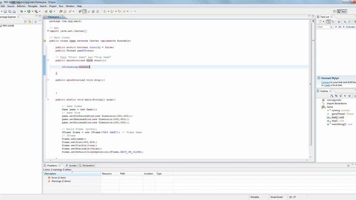The height and width of the screenshot is (200, 356).
Task: Click the New Java Package icon
Action: click(46, 11)
